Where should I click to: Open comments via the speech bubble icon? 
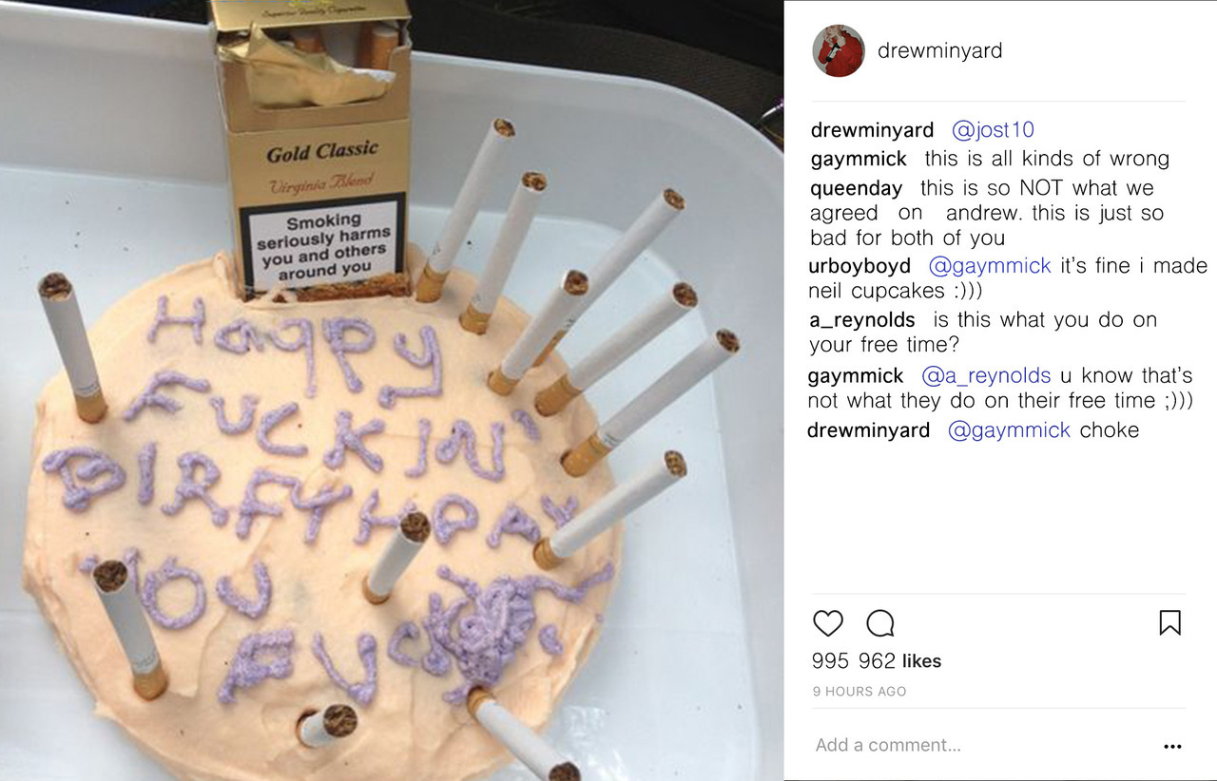click(x=880, y=623)
